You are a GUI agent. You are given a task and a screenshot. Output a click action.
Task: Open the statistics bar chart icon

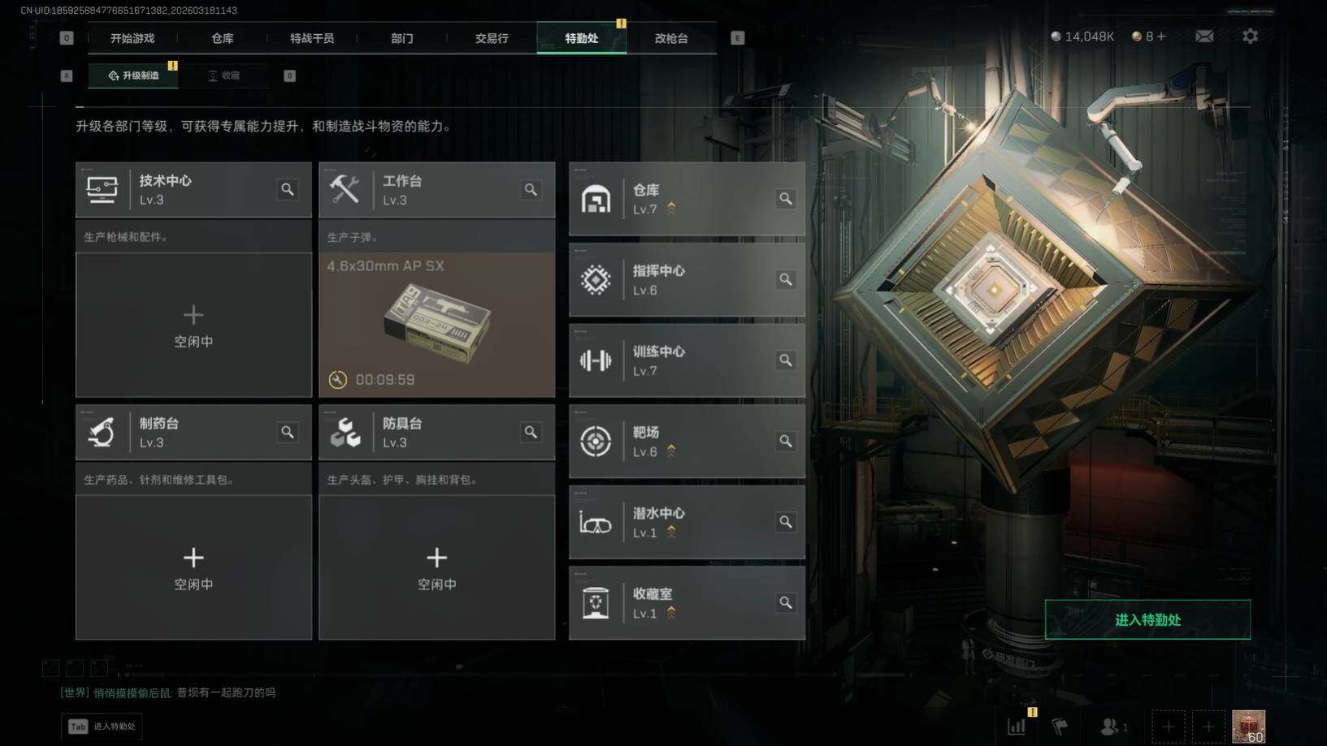click(1017, 727)
